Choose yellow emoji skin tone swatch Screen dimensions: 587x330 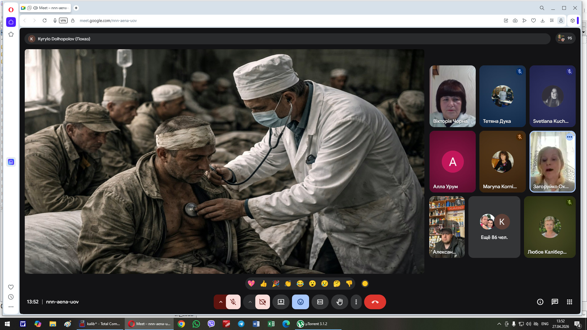(x=365, y=284)
